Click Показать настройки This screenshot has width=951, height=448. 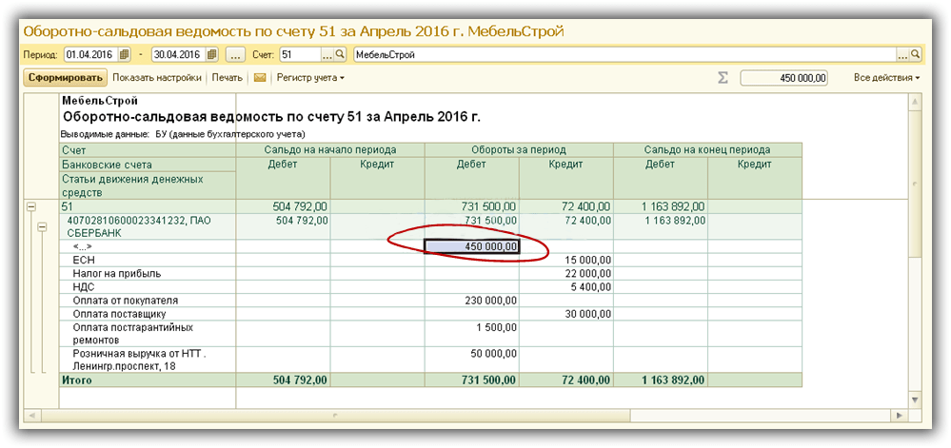pyautogui.click(x=156, y=78)
